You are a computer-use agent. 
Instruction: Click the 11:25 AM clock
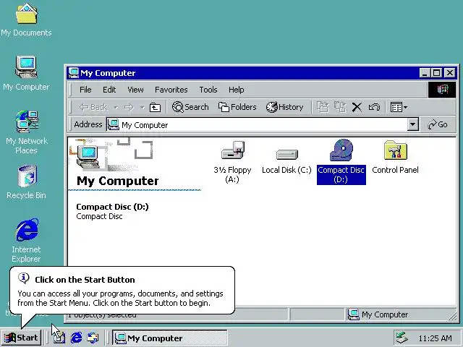click(x=436, y=338)
